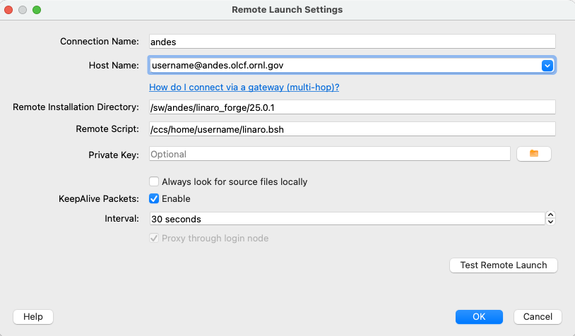Decrease the Interval using the down arrow
575x336 pixels.
[x=551, y=222]
